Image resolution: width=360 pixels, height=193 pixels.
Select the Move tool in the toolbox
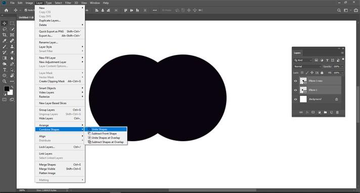pos(5,23)
